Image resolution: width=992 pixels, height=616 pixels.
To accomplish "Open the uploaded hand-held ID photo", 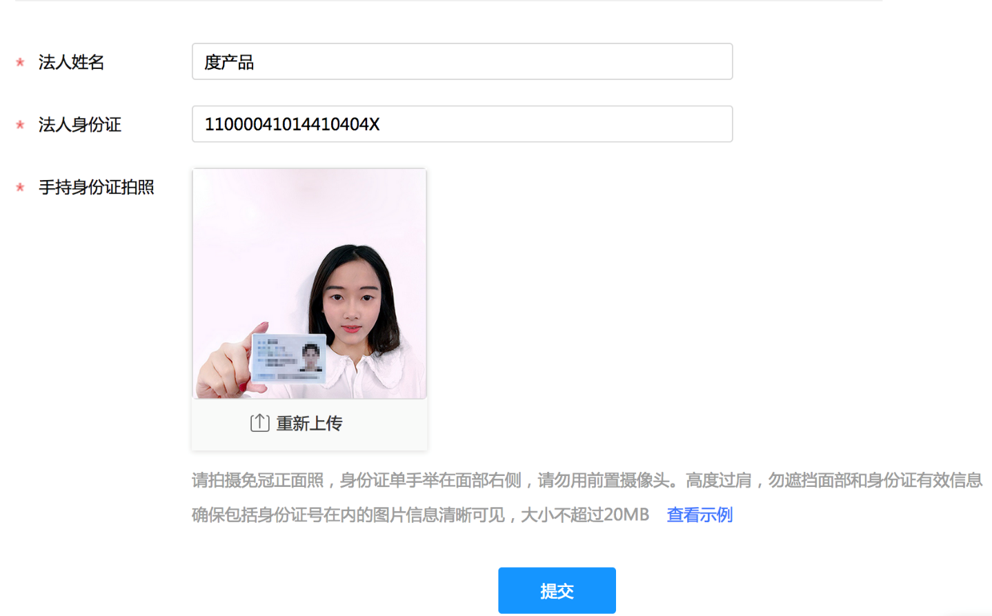I will [309, 284].
